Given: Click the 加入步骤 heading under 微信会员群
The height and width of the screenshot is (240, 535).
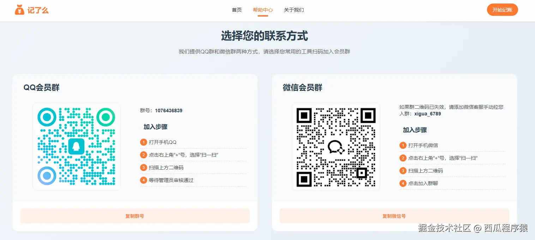Looking at the screenshot, I should (x=415, y=130).
